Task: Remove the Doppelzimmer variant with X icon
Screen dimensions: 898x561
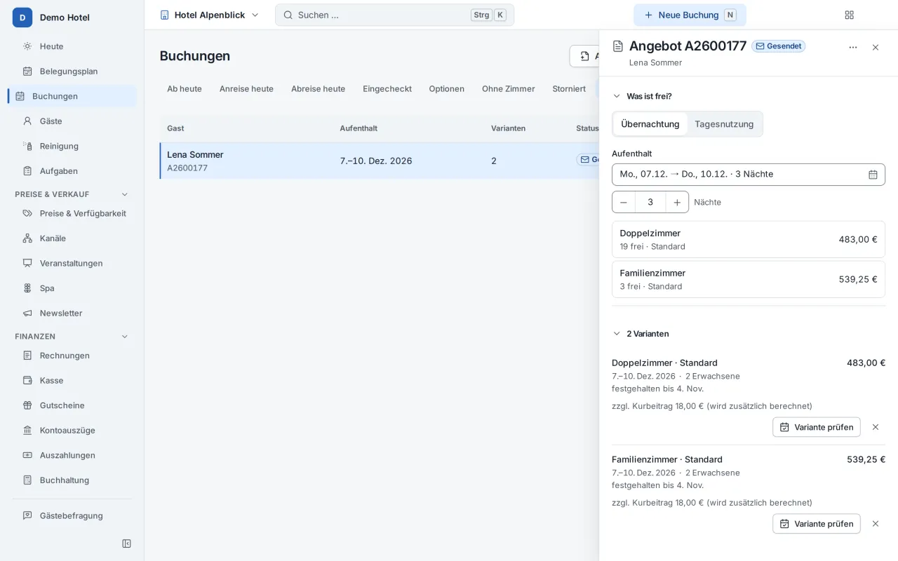Action: click(x=876, y=427)
